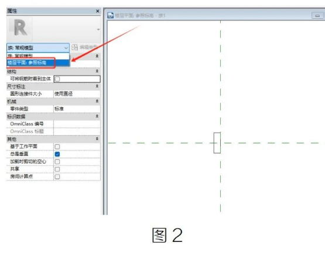Collapse the 结构 section
Viewport: 325px width, 253px height.
coord(97,71)
